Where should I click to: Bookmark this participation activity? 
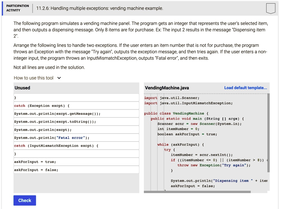click(x=271, y=9)
